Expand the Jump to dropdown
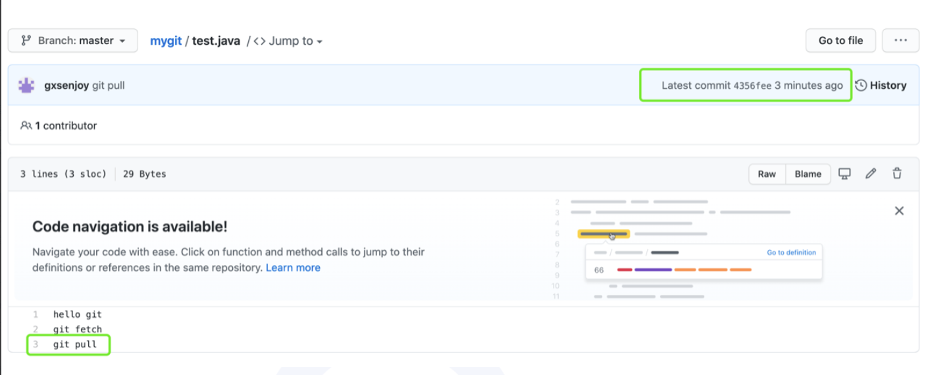Screen dimensions: 932x375 tap(289, 41)
